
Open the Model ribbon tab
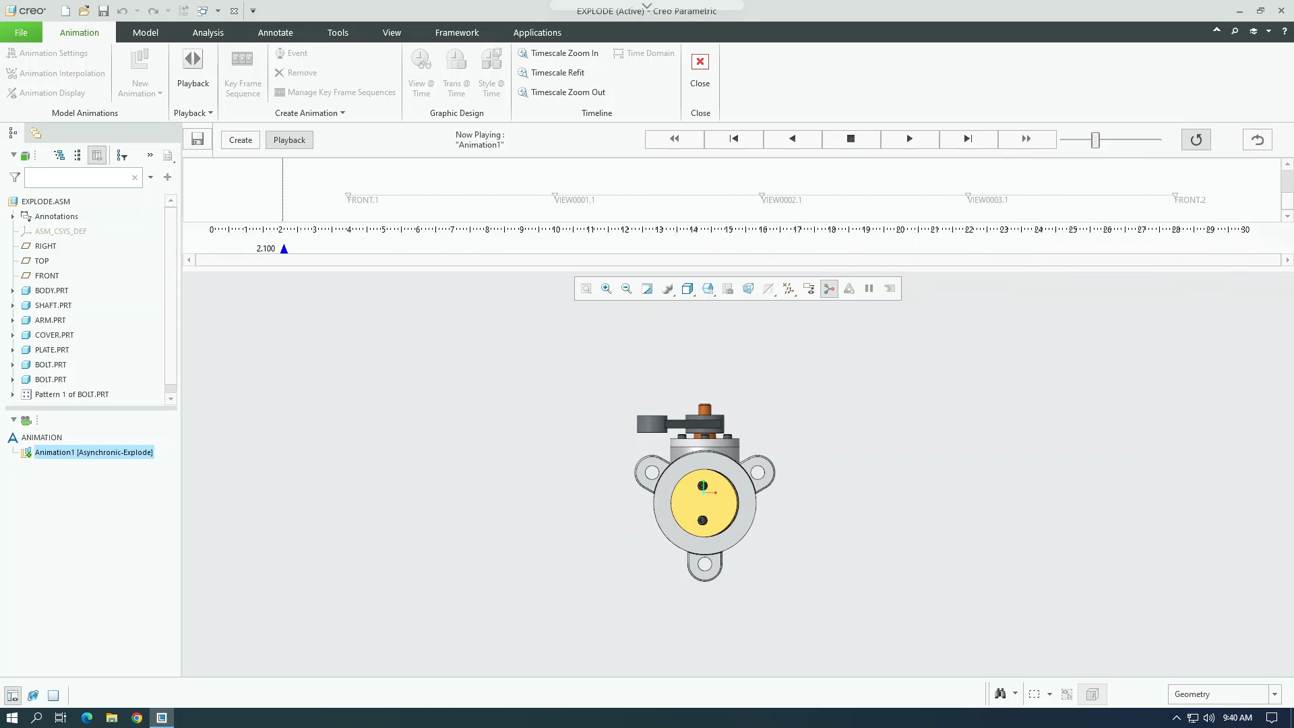point(146,32)
